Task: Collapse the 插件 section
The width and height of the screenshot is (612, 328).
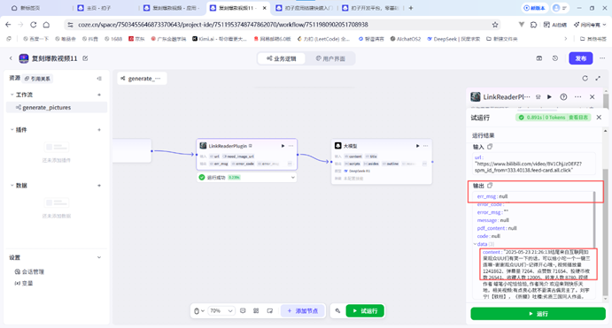Action: pos(12,130)
